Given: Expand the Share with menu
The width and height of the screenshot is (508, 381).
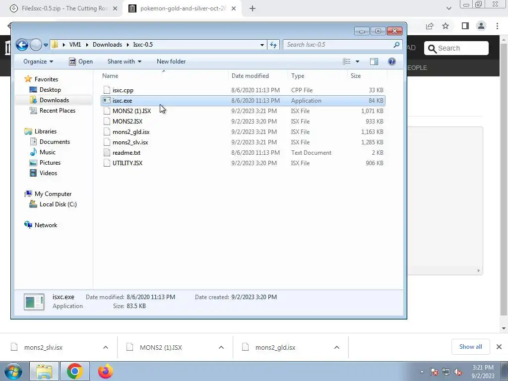Looking at the screenshot, I should pos(125,61).
